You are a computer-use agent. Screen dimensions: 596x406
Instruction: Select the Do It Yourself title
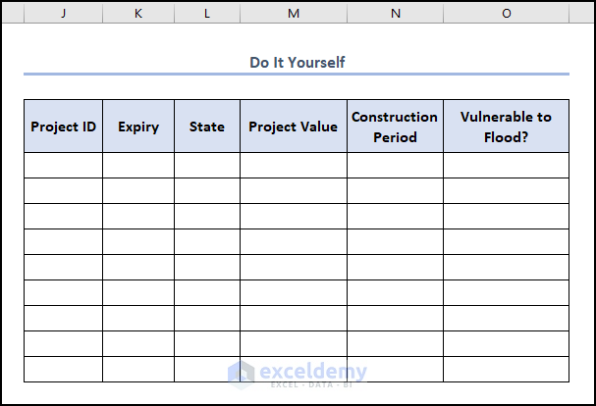pos(297,62)
